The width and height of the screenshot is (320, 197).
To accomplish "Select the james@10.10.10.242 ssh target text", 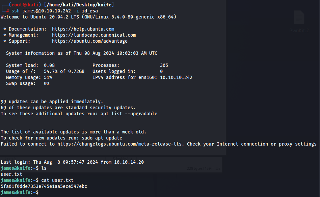I will pyautogui.click(x=47, y=11).
